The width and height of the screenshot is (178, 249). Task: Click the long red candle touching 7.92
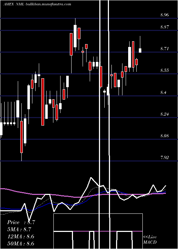click(21, 137)
